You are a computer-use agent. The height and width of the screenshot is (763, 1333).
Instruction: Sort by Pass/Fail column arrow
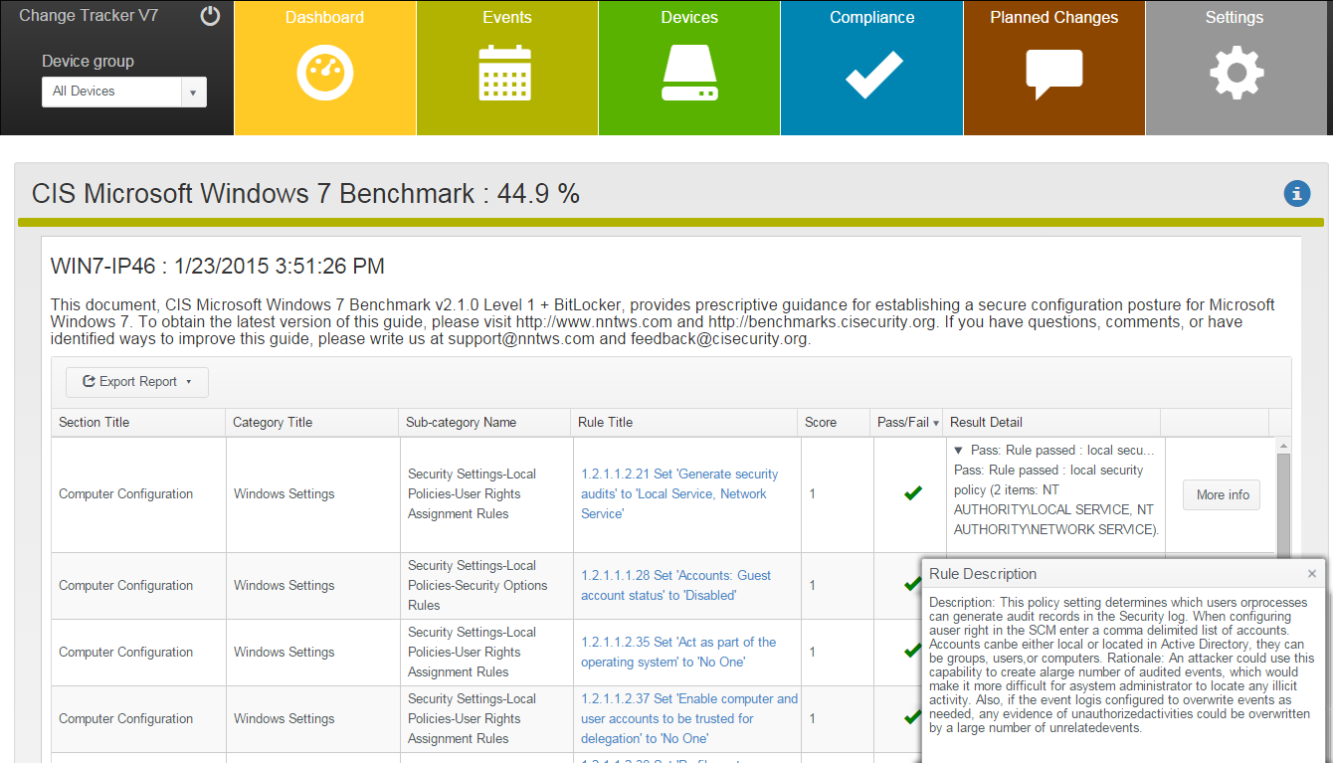tap(936, 423)
